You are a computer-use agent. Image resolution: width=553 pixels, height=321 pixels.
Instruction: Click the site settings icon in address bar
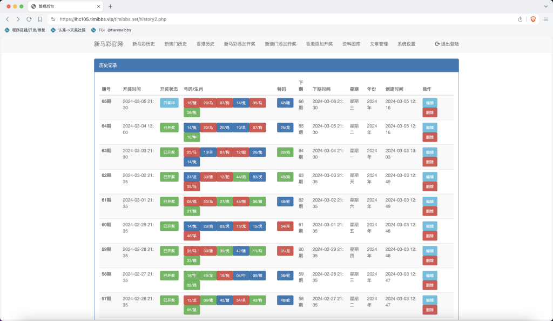coord(53,19)
